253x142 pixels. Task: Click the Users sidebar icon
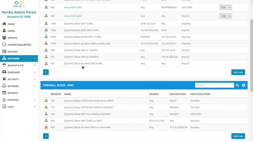(4, 31)
